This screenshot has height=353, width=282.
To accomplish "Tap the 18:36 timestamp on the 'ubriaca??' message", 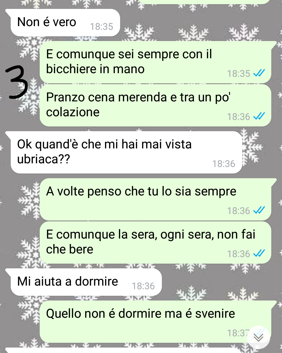I will [224, 164].
